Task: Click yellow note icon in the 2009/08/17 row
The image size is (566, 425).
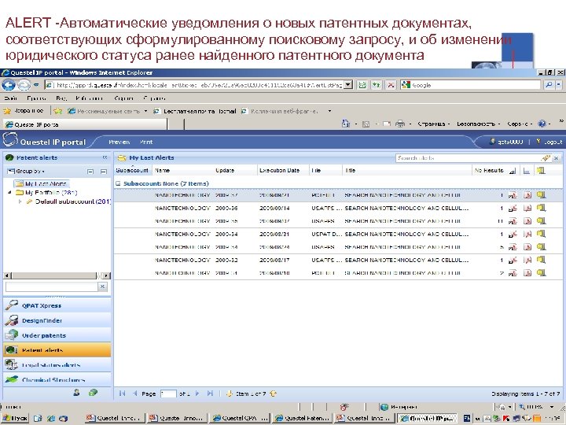Action: pos(541,260)
